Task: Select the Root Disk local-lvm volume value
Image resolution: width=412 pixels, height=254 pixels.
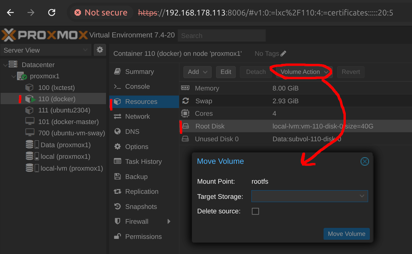Action: click(323, 126)
